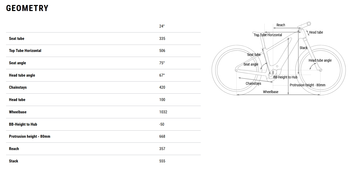The height and width of the screenshot is (170, 352).
Task: Click the Wheelbase value 1032
Action: point(163,112)
